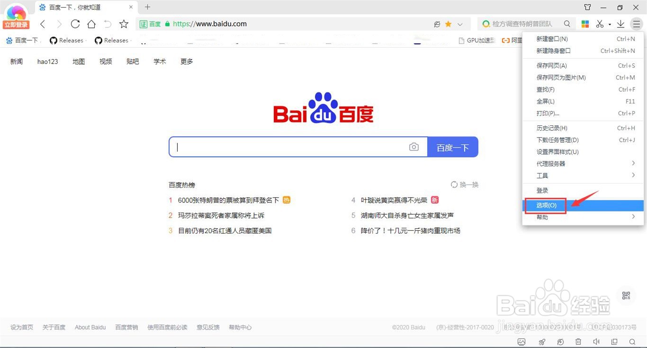Open the hao123 link
Viewport: 647px width, 348px height.
coord(47,61)
